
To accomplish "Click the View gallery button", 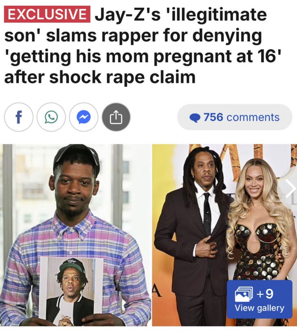I will 260,299.
